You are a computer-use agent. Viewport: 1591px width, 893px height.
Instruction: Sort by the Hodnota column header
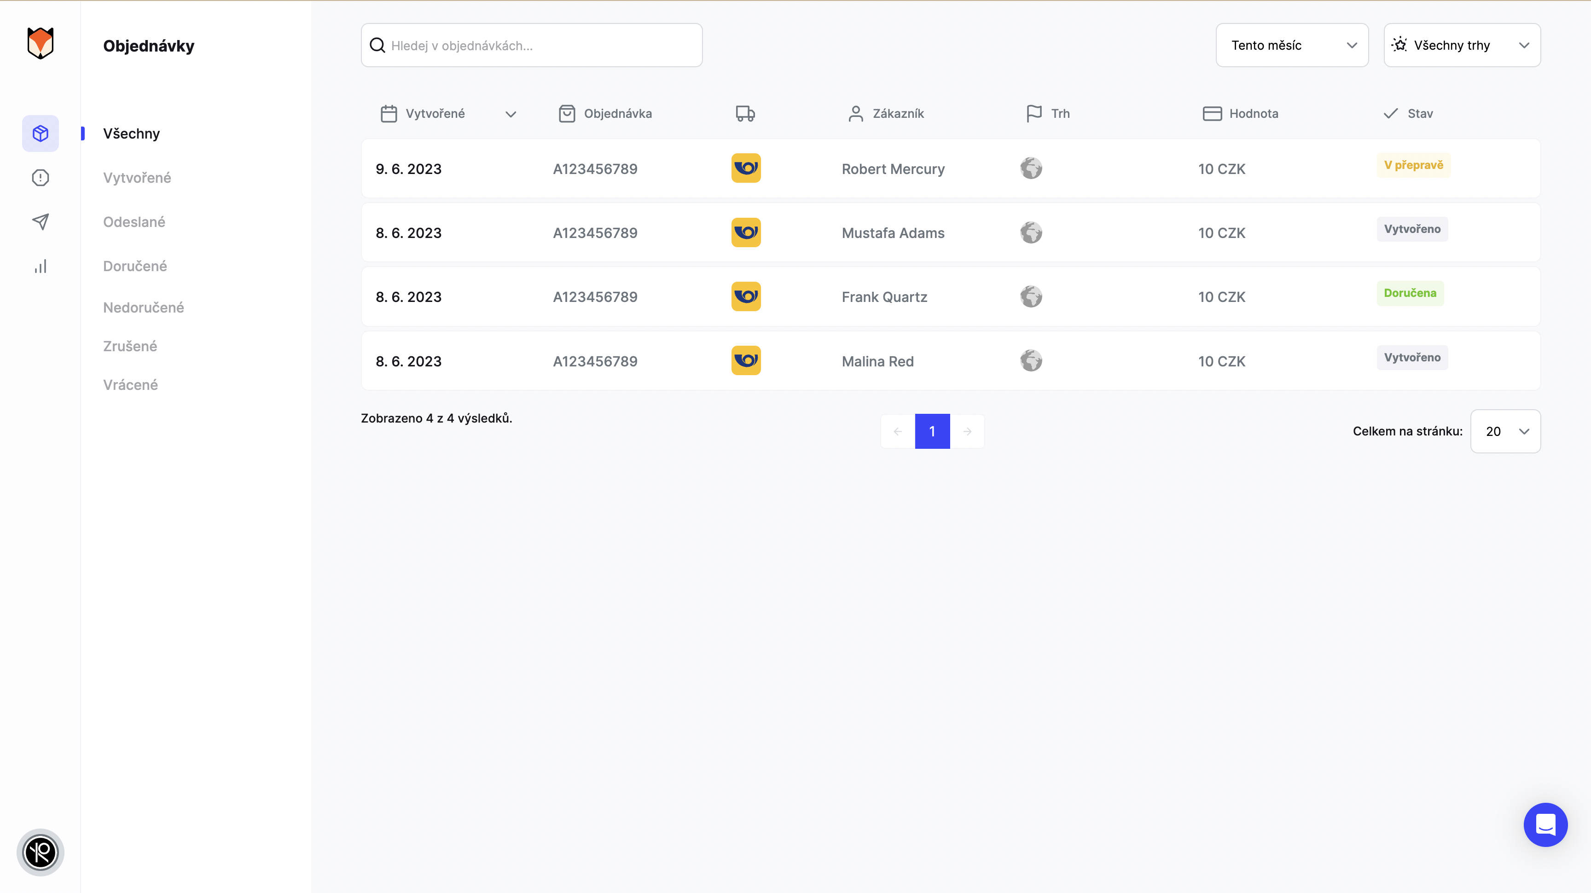(x=1254, y=114)
